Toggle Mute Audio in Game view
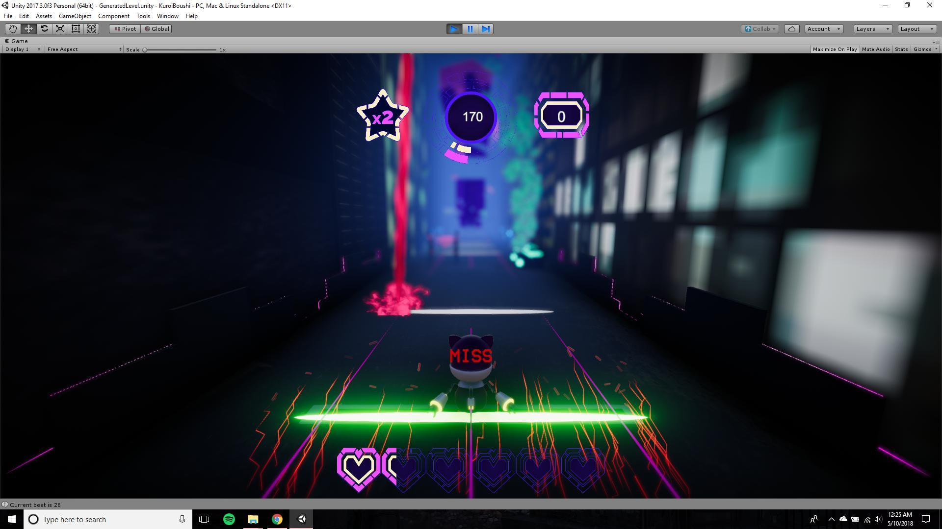The image size is (942, 529). (x=876, y=49)
